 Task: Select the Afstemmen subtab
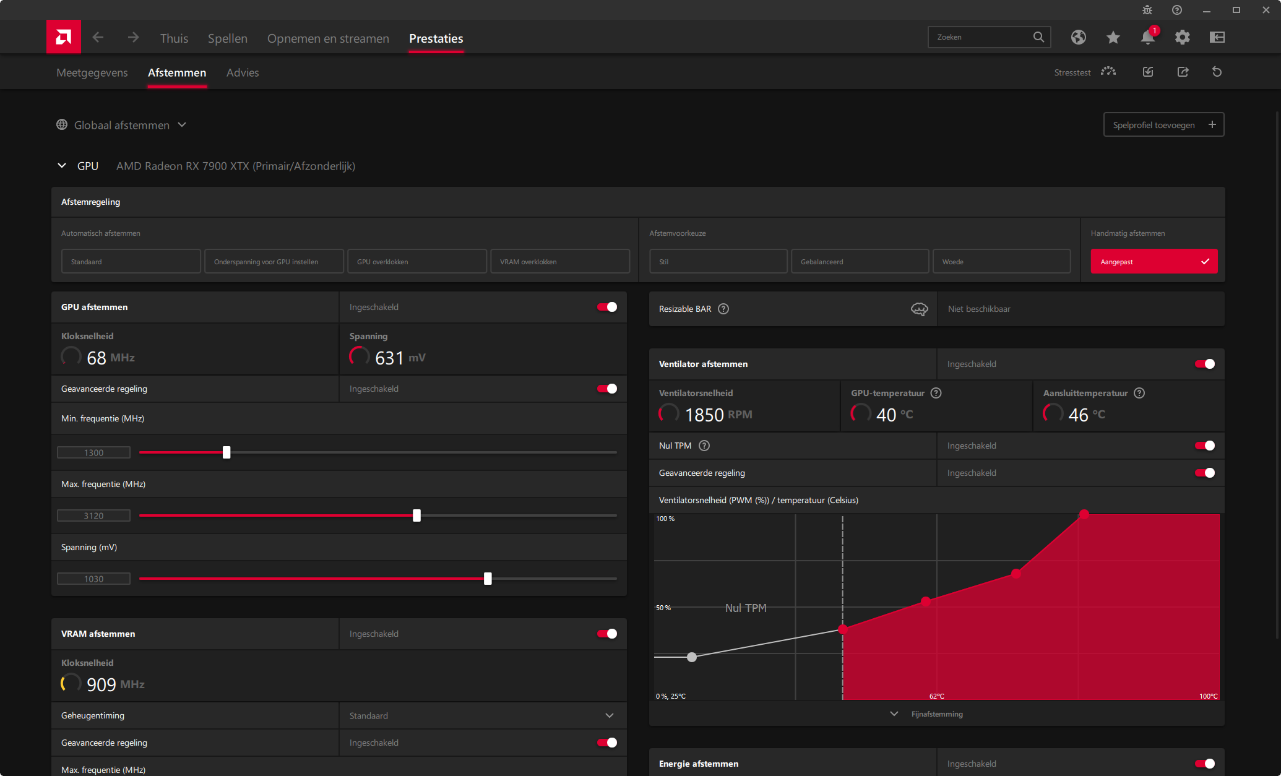point(177,72)
